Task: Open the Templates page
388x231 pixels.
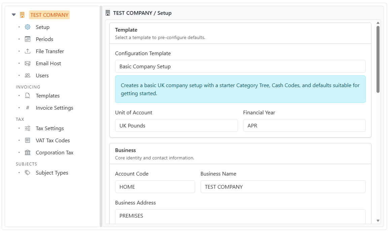Action: pos(47,95)
